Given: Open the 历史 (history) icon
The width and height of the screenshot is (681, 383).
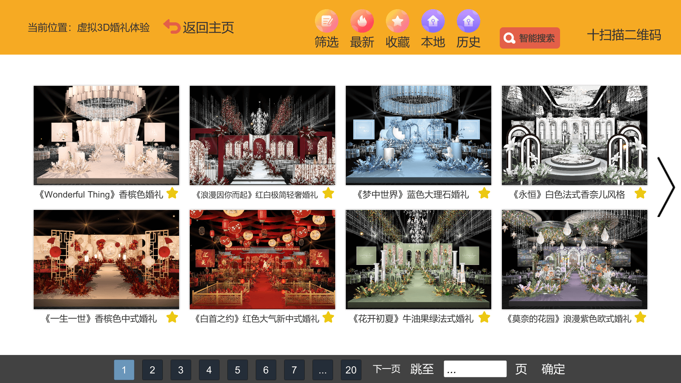Looking at the screenshot, I should [x=468, y=21].
